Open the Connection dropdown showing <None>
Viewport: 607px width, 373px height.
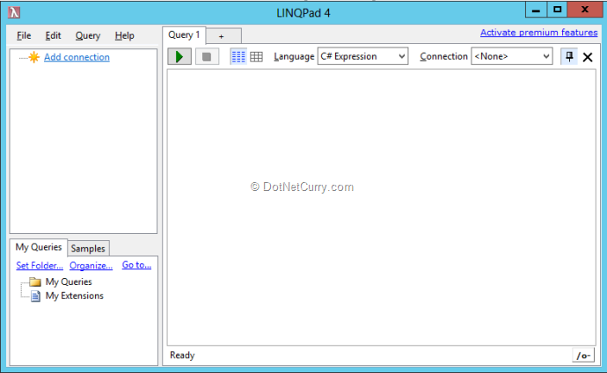[x=512, y=56]
